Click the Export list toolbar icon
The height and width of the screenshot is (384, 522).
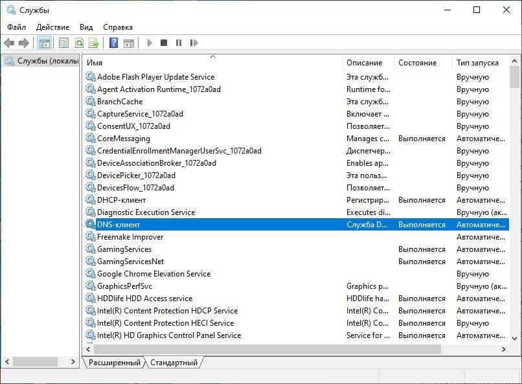click(x=94, y=43)
